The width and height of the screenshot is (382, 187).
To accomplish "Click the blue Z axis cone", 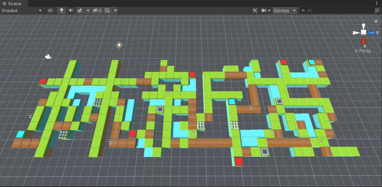I will pos(371,33).
